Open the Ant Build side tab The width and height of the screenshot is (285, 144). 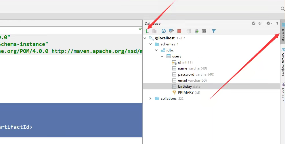click(x=283, y=92)
